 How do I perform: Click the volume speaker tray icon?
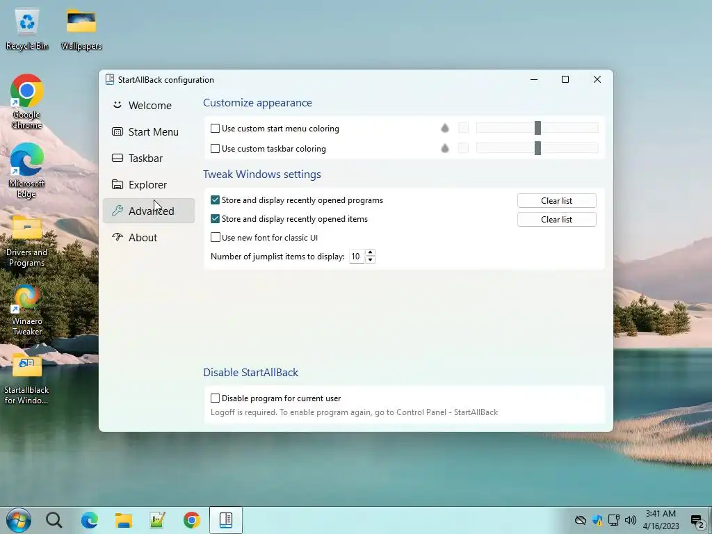pos(630,520)
